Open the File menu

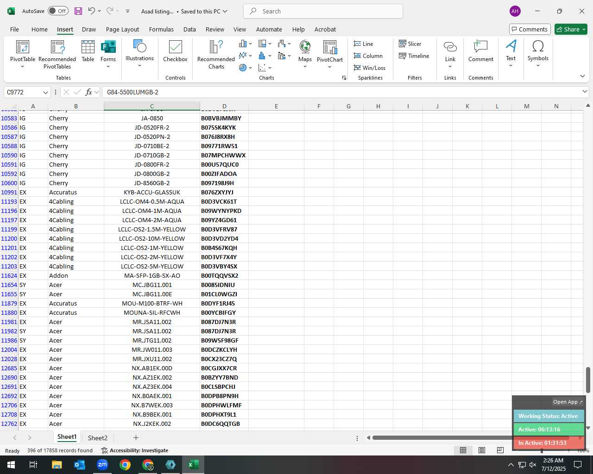point(14,29)
